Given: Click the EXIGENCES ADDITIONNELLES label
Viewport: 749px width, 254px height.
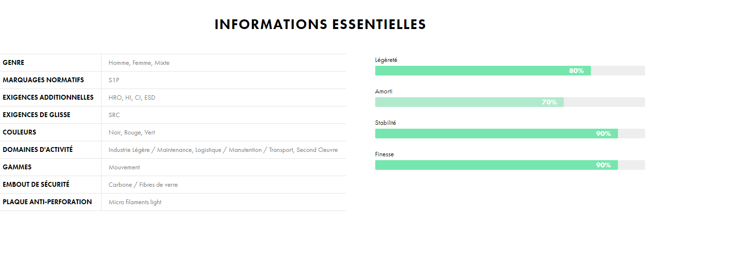Looking at the screenshot, I should pos(48,98).
